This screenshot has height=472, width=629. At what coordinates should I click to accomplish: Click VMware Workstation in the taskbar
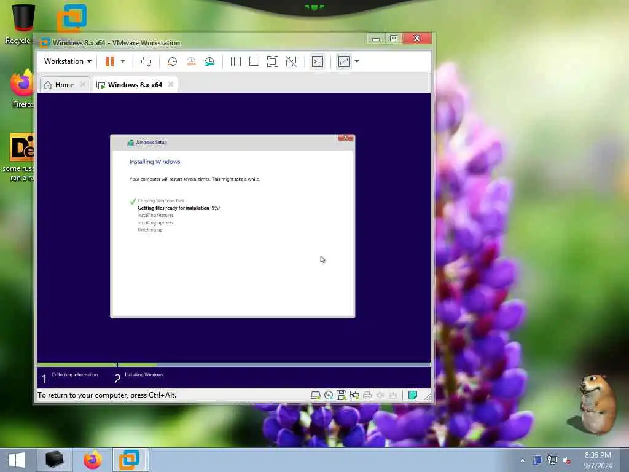tap(129, 460)
